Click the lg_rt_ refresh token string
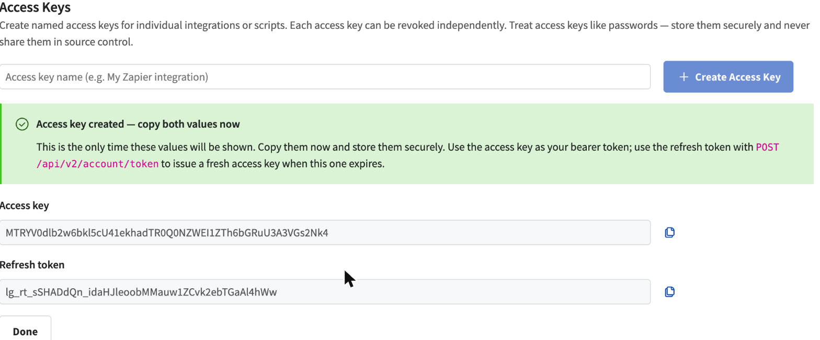The width and height of the screenshot is (820, 340). [x=141, y=292]
